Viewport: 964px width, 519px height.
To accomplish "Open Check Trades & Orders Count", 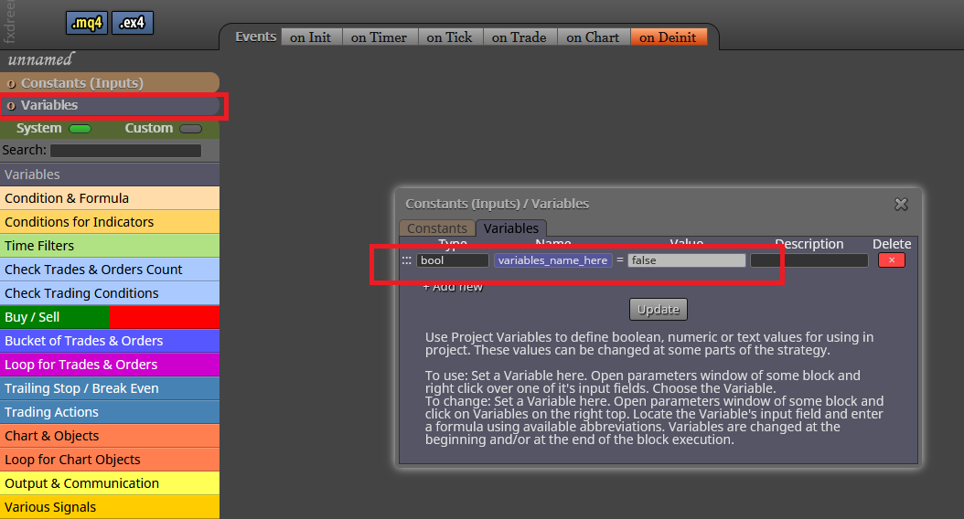I will [110, 270].
